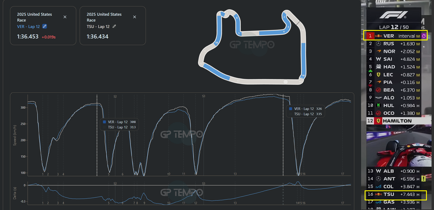Select SAI row with +4.824 gap
Image resolution: width=434 pixels, height=210 pixels.
[394, 59]
